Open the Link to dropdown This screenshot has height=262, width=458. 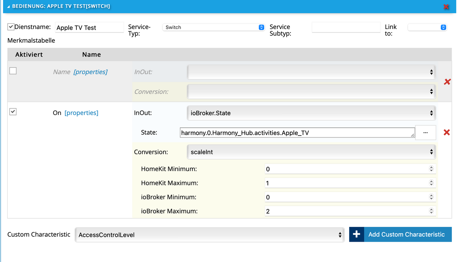point(427,27)
